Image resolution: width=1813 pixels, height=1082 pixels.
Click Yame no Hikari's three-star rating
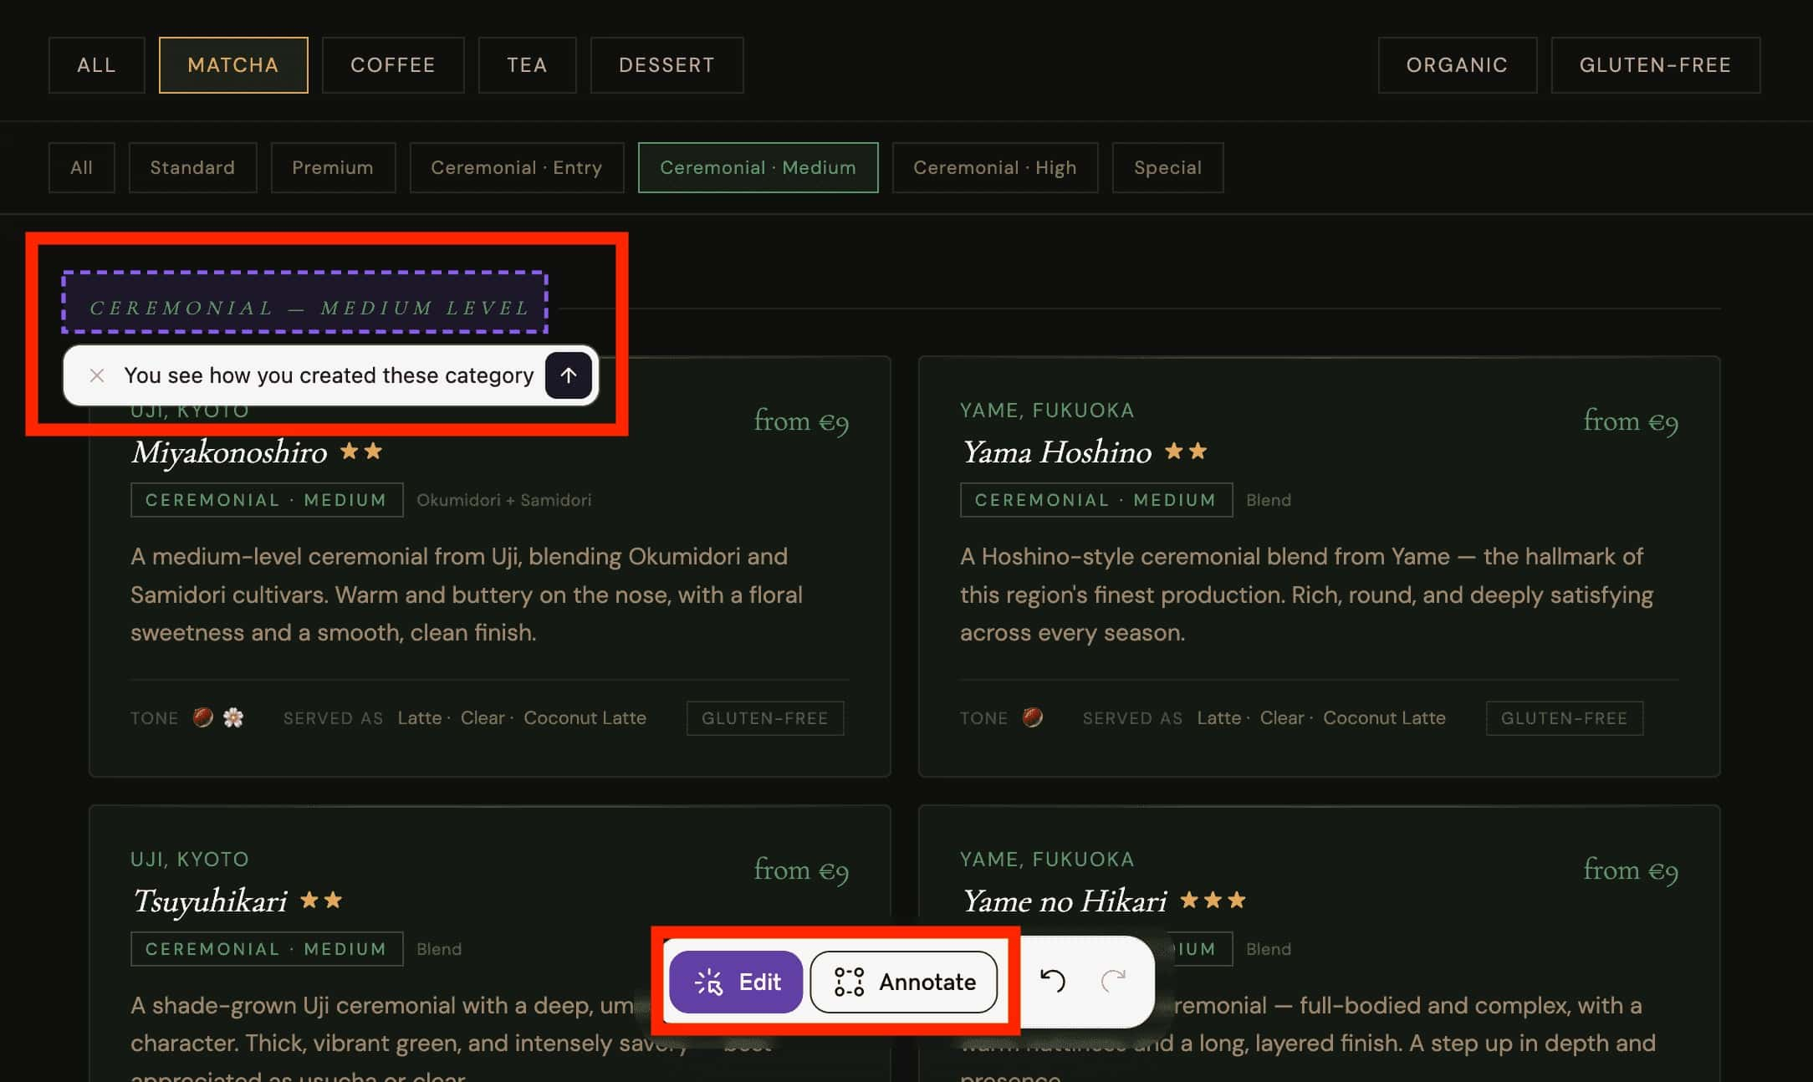(x=1213, y=901)
